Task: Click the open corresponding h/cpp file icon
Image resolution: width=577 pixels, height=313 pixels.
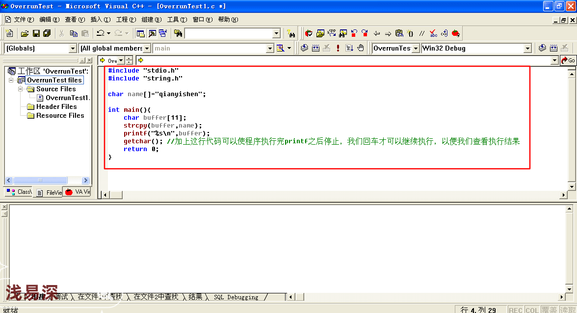Action: point(332,33)
